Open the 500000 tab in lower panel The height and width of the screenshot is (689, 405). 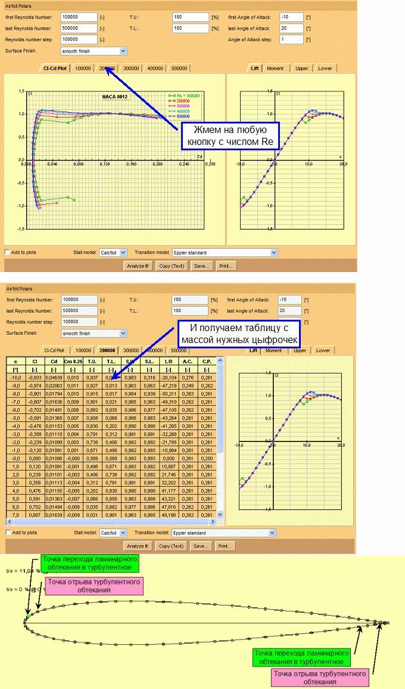tap(179, 351)
